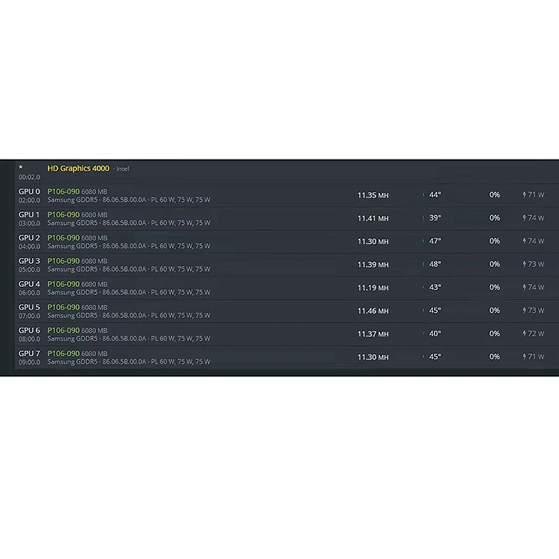Click the P106-090 name on GPU 7
The height and width of the screenshot is (559, 559).
click(x=63, y=354)
